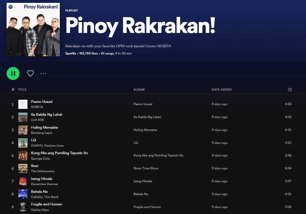
Task: Click the clock duration column icon
Action: click(290, 89)
